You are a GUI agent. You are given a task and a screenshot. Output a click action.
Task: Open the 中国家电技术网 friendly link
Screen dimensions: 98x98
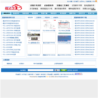[x=79, y=64]
